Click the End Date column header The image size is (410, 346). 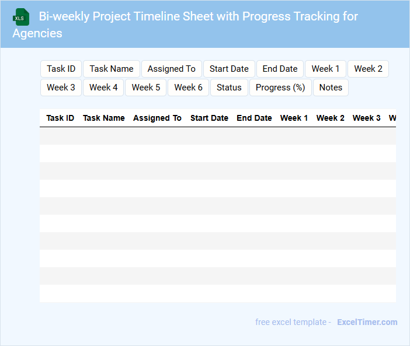click(x=254, y=118)
